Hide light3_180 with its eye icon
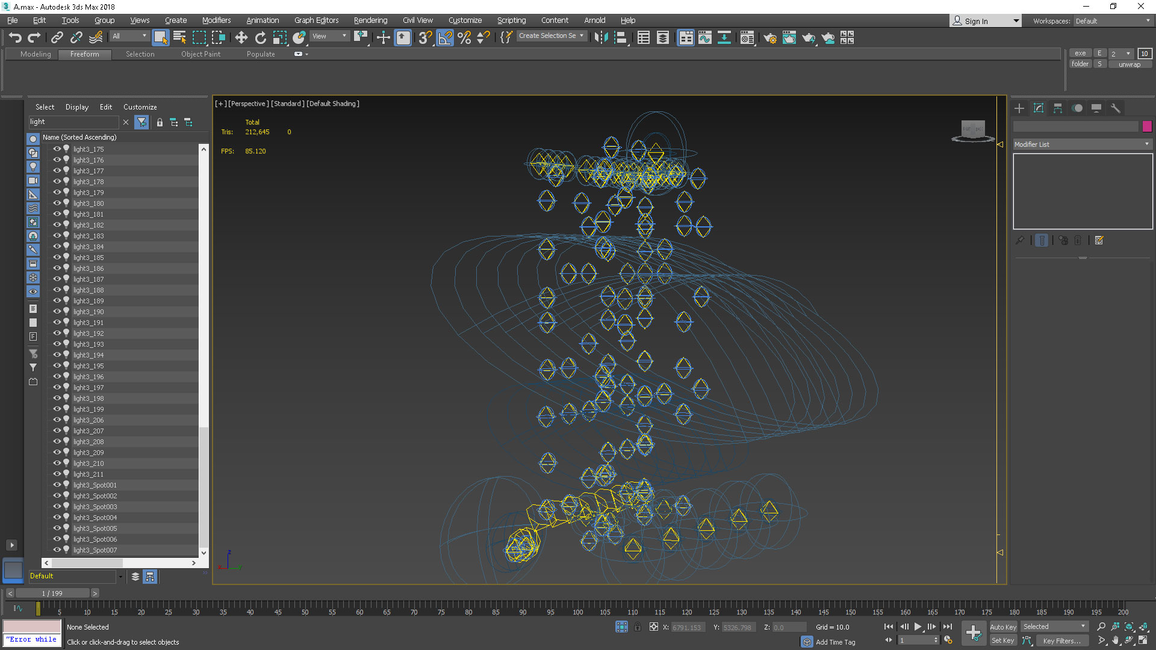 57,203
